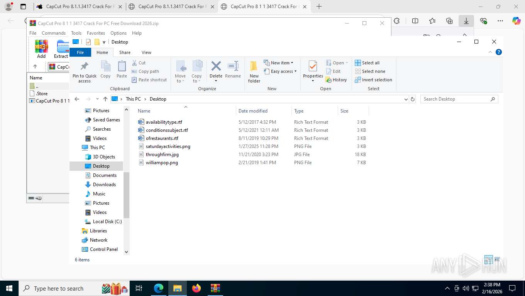Click This PC in address breadcrumb
The height and width of the screenshot is (296, 525).
(133, 99)
